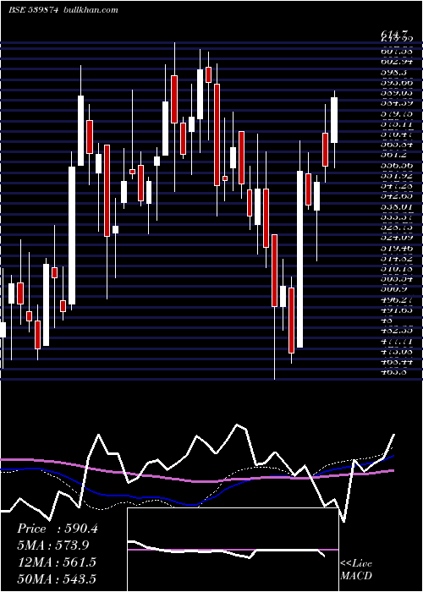Click the tallest white candle after the low
Viewport: 423px width, 592px height.
pyautogui.click(x=299, y=259)
